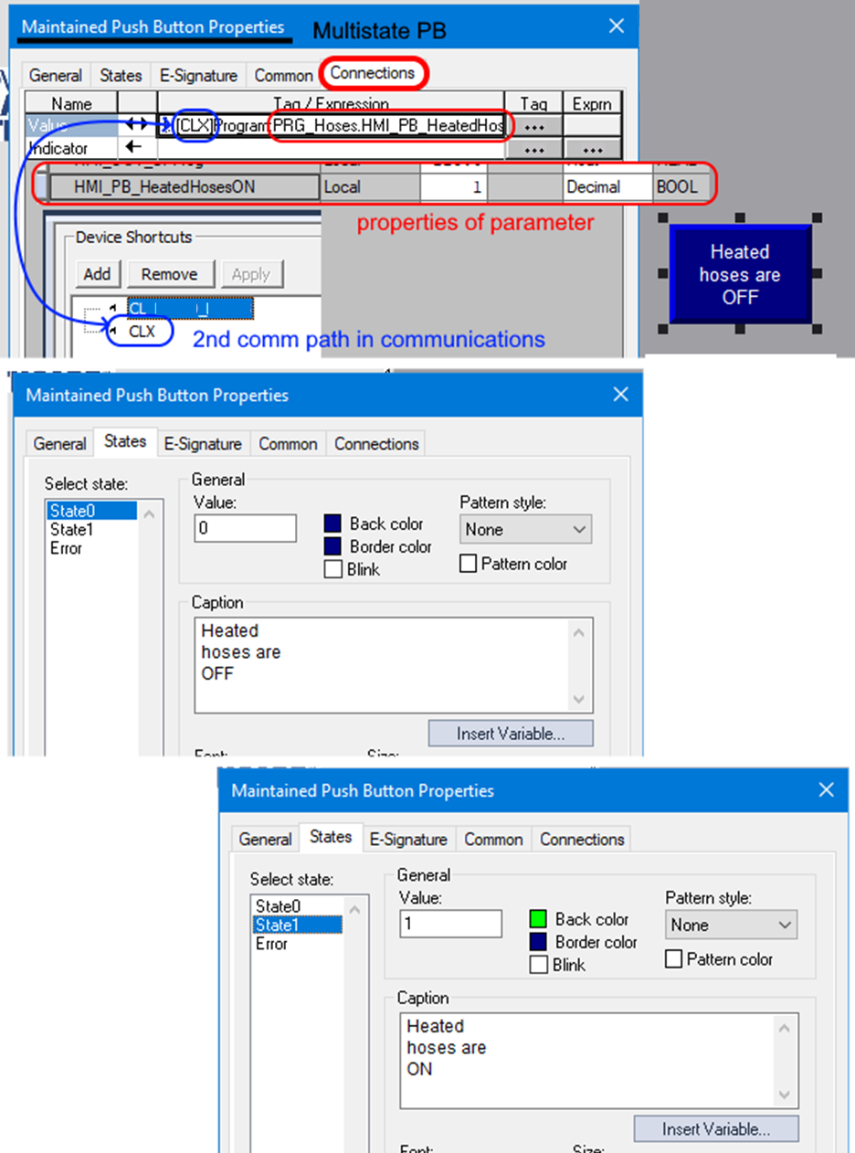Enable Pattern color where Value is 0

469,565
